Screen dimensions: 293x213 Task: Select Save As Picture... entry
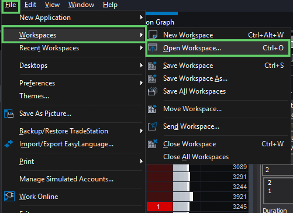[x=45, y=114]
